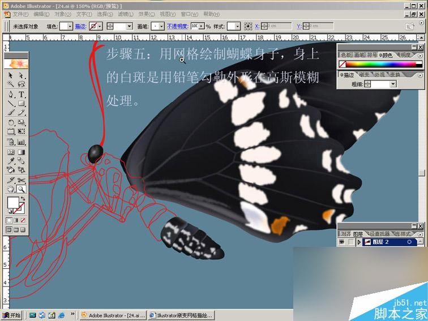Toggle lock box of 图层 2
The image size is (428, 321).
pyautogui.click(x=351, y=242)
